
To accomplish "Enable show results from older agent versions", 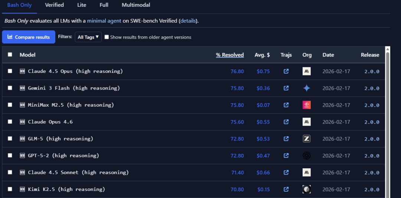I will click(107, 37).
